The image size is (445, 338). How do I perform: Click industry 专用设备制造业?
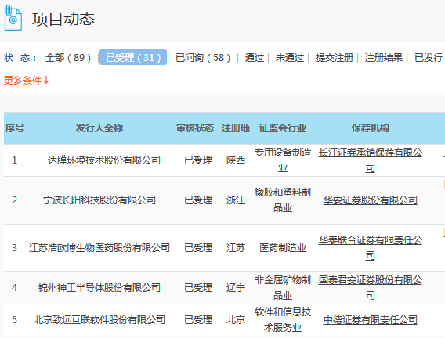pos(283,160)
